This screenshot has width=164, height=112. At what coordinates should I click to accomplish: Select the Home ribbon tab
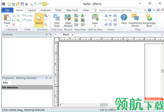[19, 10]
